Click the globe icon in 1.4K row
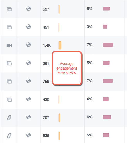127x143 pixels. [29, 45]
